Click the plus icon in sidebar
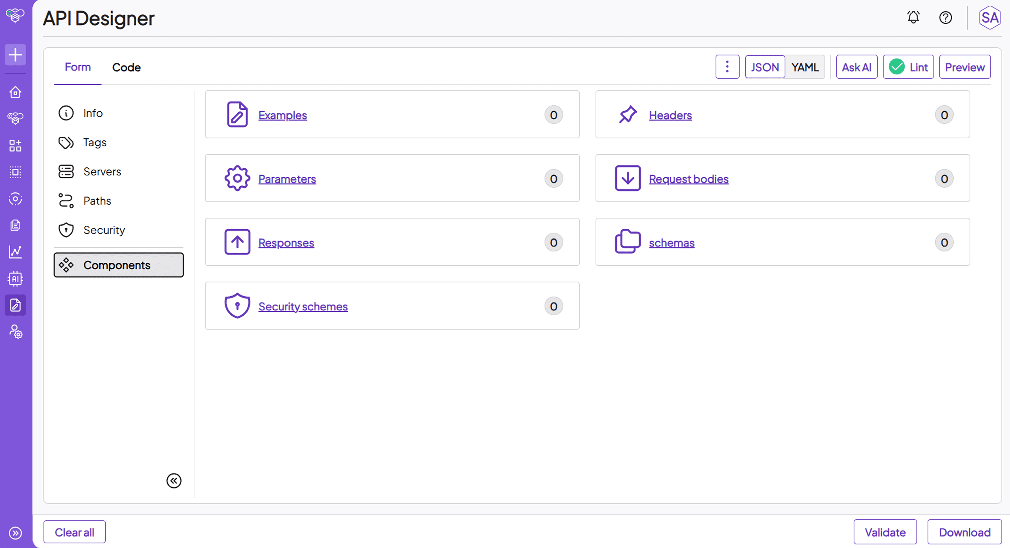Image resolution: width=1010 pixels, height=548 pixels. (x=15, y=54)
